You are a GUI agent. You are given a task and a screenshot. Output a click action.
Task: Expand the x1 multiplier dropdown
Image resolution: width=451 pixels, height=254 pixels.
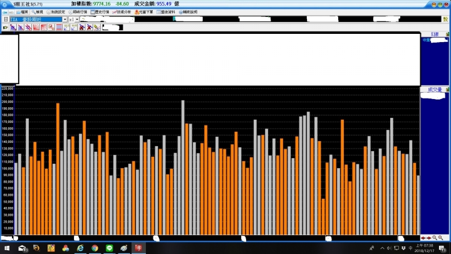pyautogui.click(x=77, y=19)
